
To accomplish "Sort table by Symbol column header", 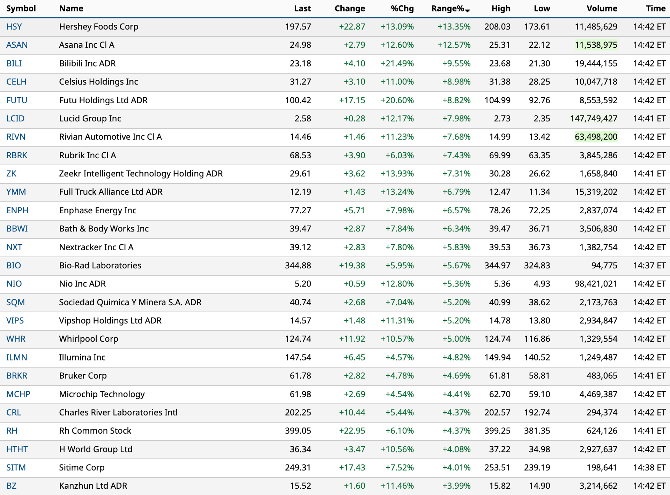I will 21,8.
